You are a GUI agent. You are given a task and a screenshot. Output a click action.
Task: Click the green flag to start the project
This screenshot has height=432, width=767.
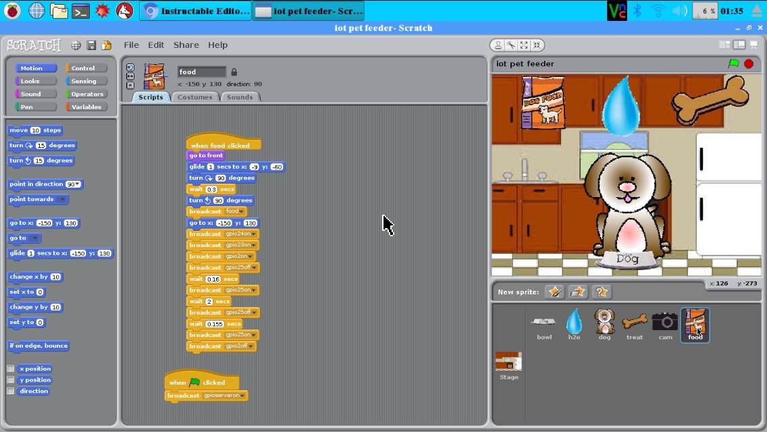(x=733, y=63)
